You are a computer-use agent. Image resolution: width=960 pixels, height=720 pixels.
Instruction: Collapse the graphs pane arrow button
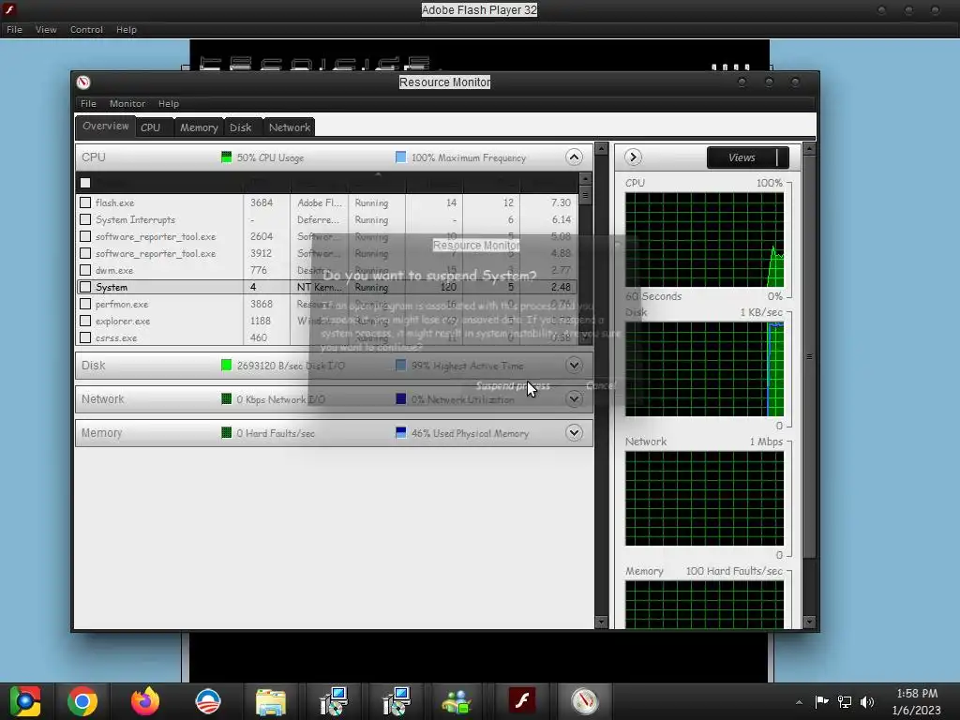point(633,157)
